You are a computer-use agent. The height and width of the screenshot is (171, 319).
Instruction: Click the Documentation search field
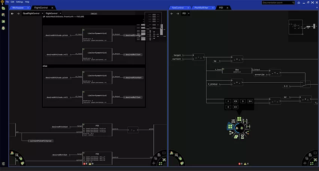pos(278,3)
